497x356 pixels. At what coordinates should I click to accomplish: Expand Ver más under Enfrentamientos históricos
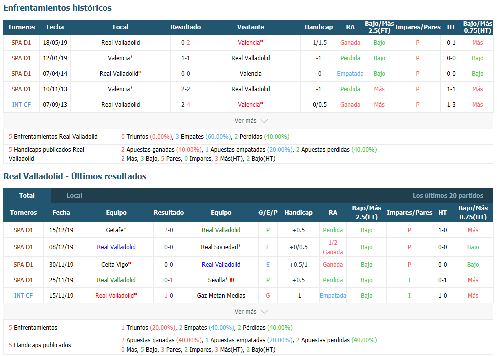[x=251, y=121]
